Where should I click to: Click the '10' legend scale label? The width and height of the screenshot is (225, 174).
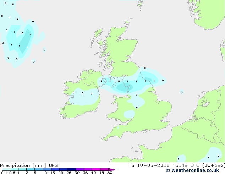click(44, 173)
